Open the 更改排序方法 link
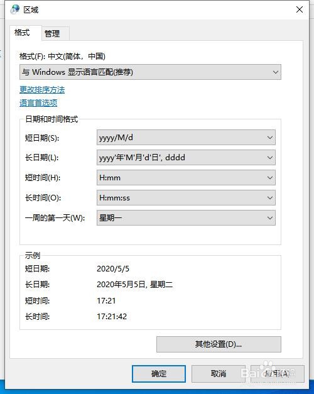314x394 pixels. [42, 90]
